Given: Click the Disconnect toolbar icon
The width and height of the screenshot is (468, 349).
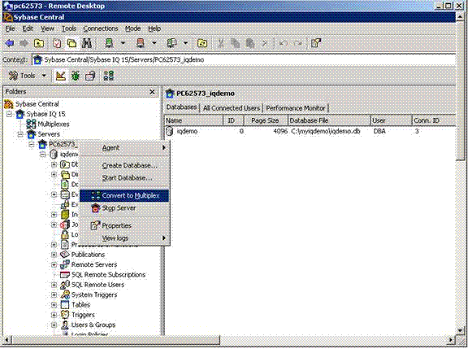Looking at the screenshot, I should click(141, 44).
